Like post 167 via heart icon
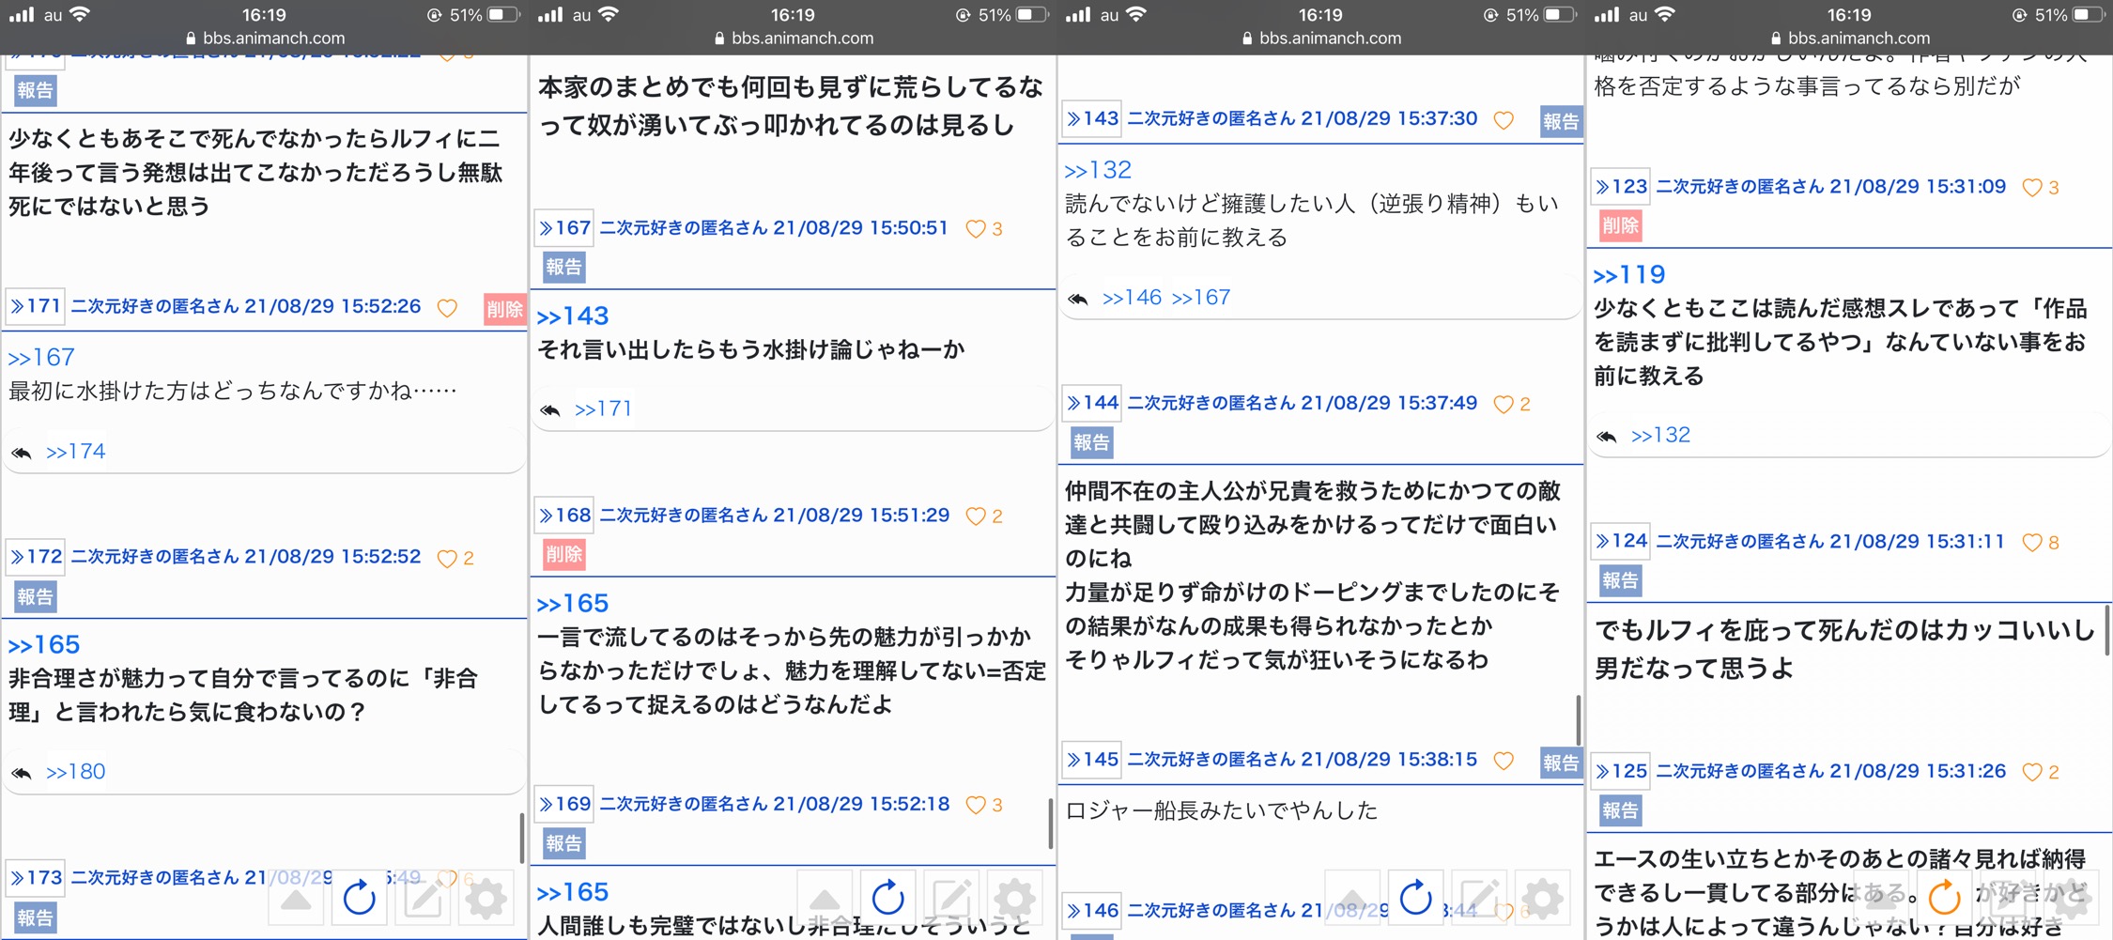The width and height of the screenshot is (2113, 940). pos(976,229)
